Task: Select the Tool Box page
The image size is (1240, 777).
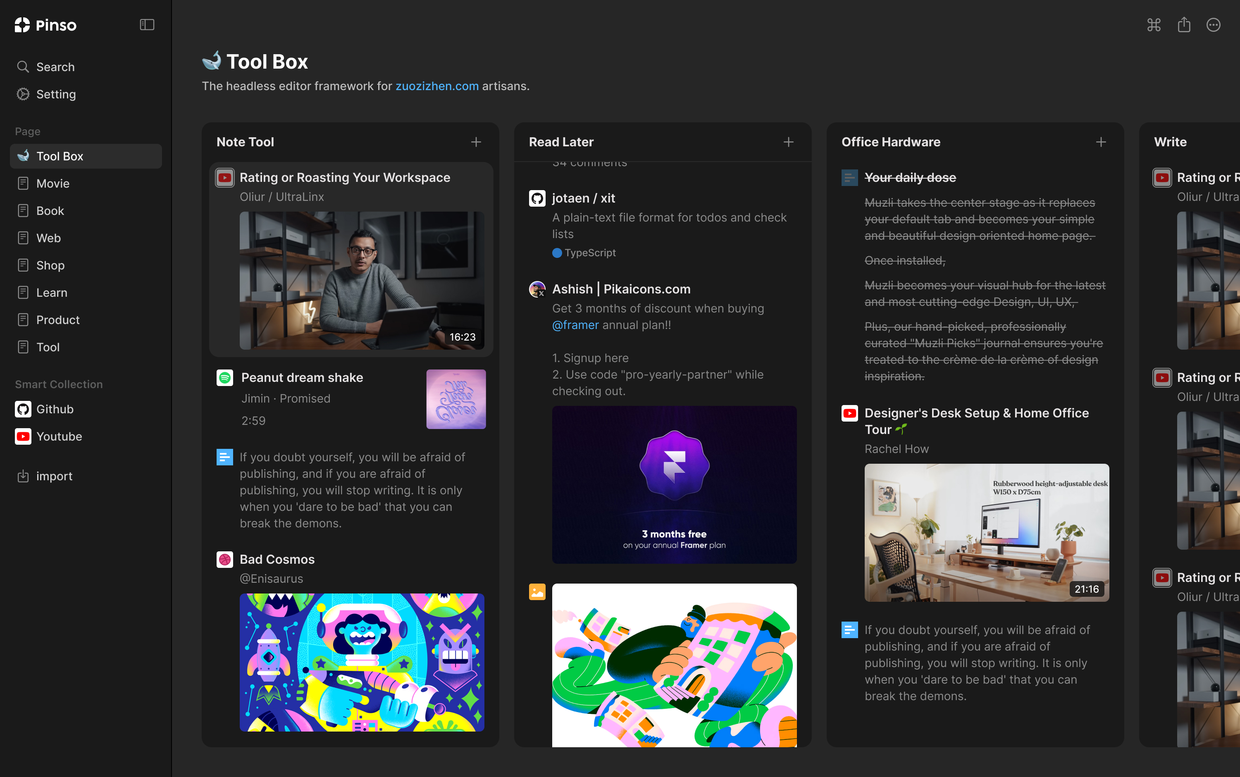Action: (86, 156)
